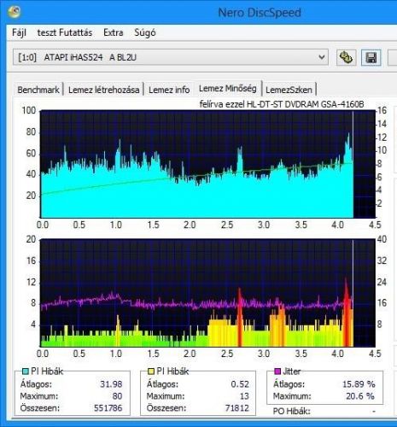Screen dimensions: 397x427
Task: Click the Jitter maximum value 20.6 %
Action: pyautogui.click(x=360, y=396)
